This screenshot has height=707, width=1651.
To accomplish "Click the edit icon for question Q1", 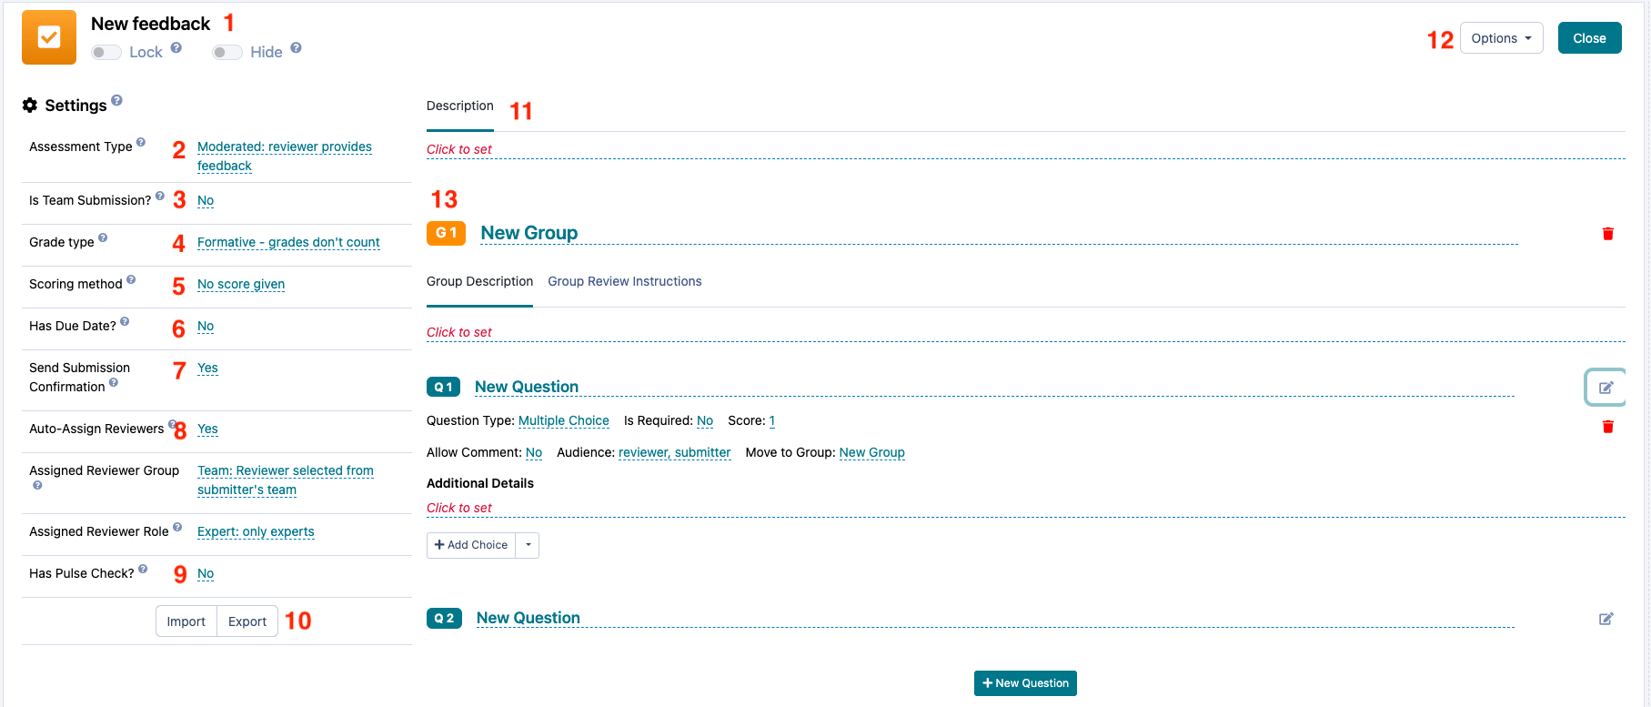I will coord(1606,388).
